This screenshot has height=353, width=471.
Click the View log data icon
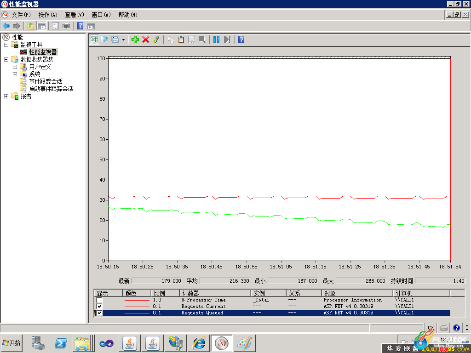(x=104, y=40)
